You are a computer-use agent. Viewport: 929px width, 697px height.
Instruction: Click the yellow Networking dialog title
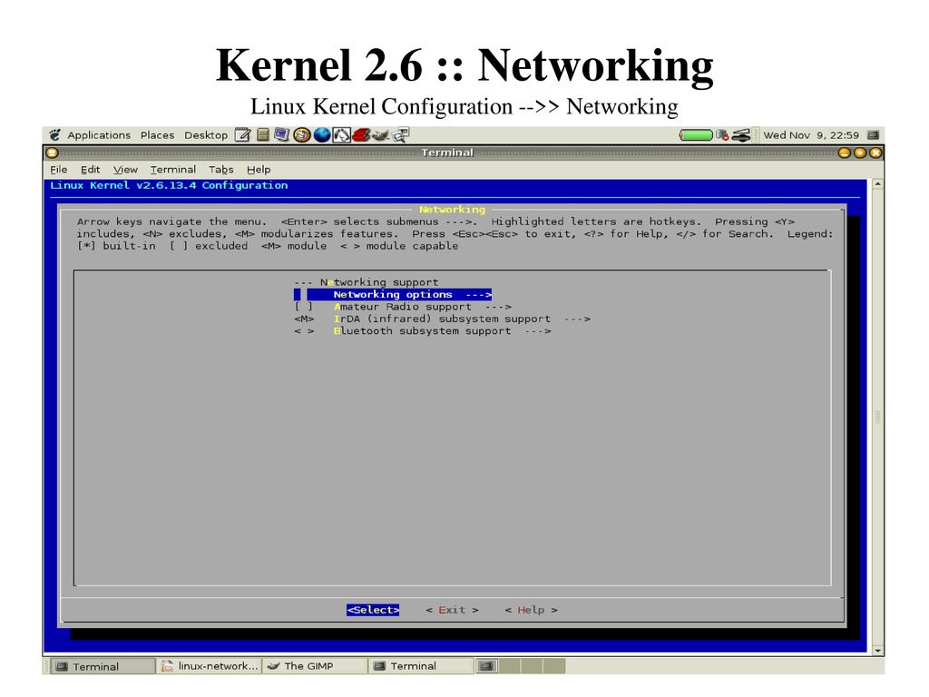(x=452, y=210)
